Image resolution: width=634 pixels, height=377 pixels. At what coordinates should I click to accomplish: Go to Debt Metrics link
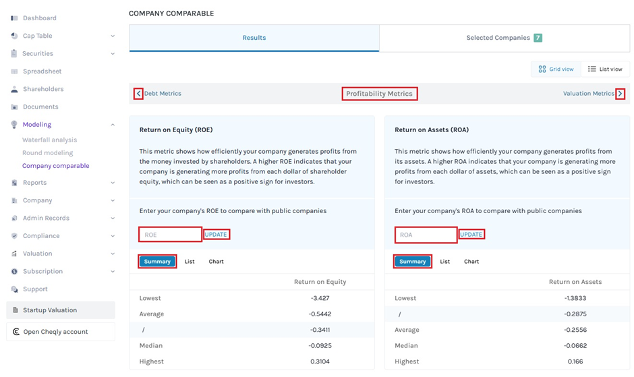coord(163,94)
